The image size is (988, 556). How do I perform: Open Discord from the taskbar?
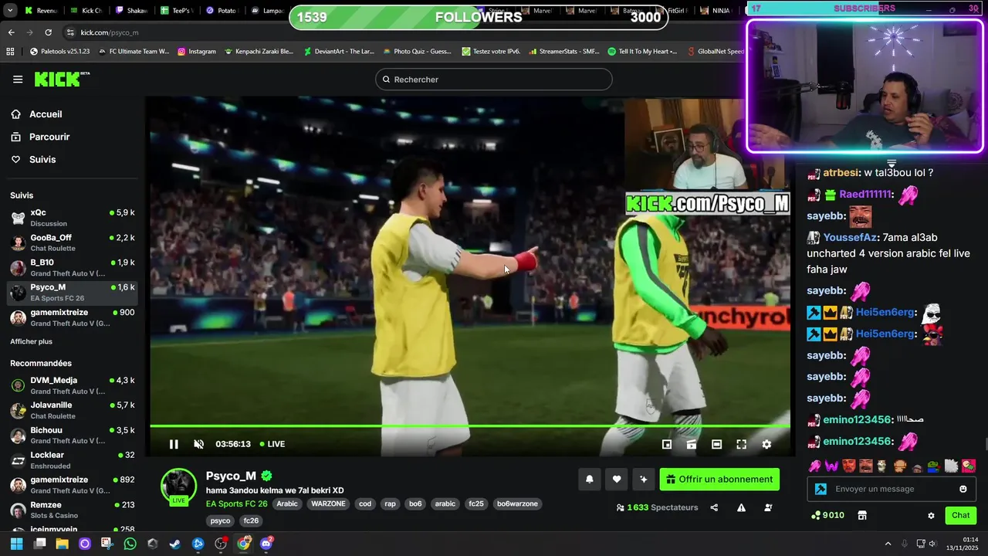266,544
